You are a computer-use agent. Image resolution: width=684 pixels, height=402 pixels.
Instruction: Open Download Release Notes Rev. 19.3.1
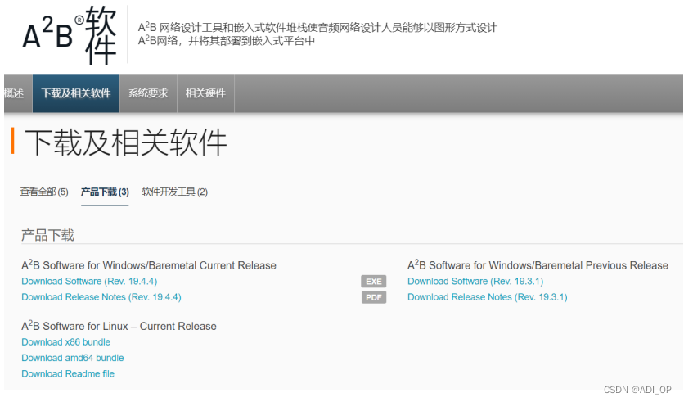pos(488,297)
